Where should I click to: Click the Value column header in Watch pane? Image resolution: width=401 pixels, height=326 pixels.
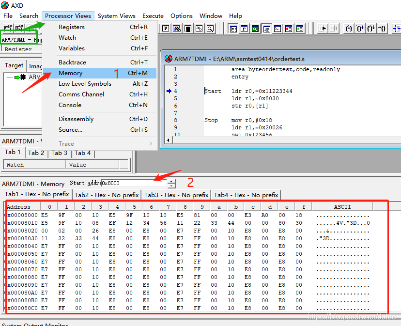click(93, 165)
